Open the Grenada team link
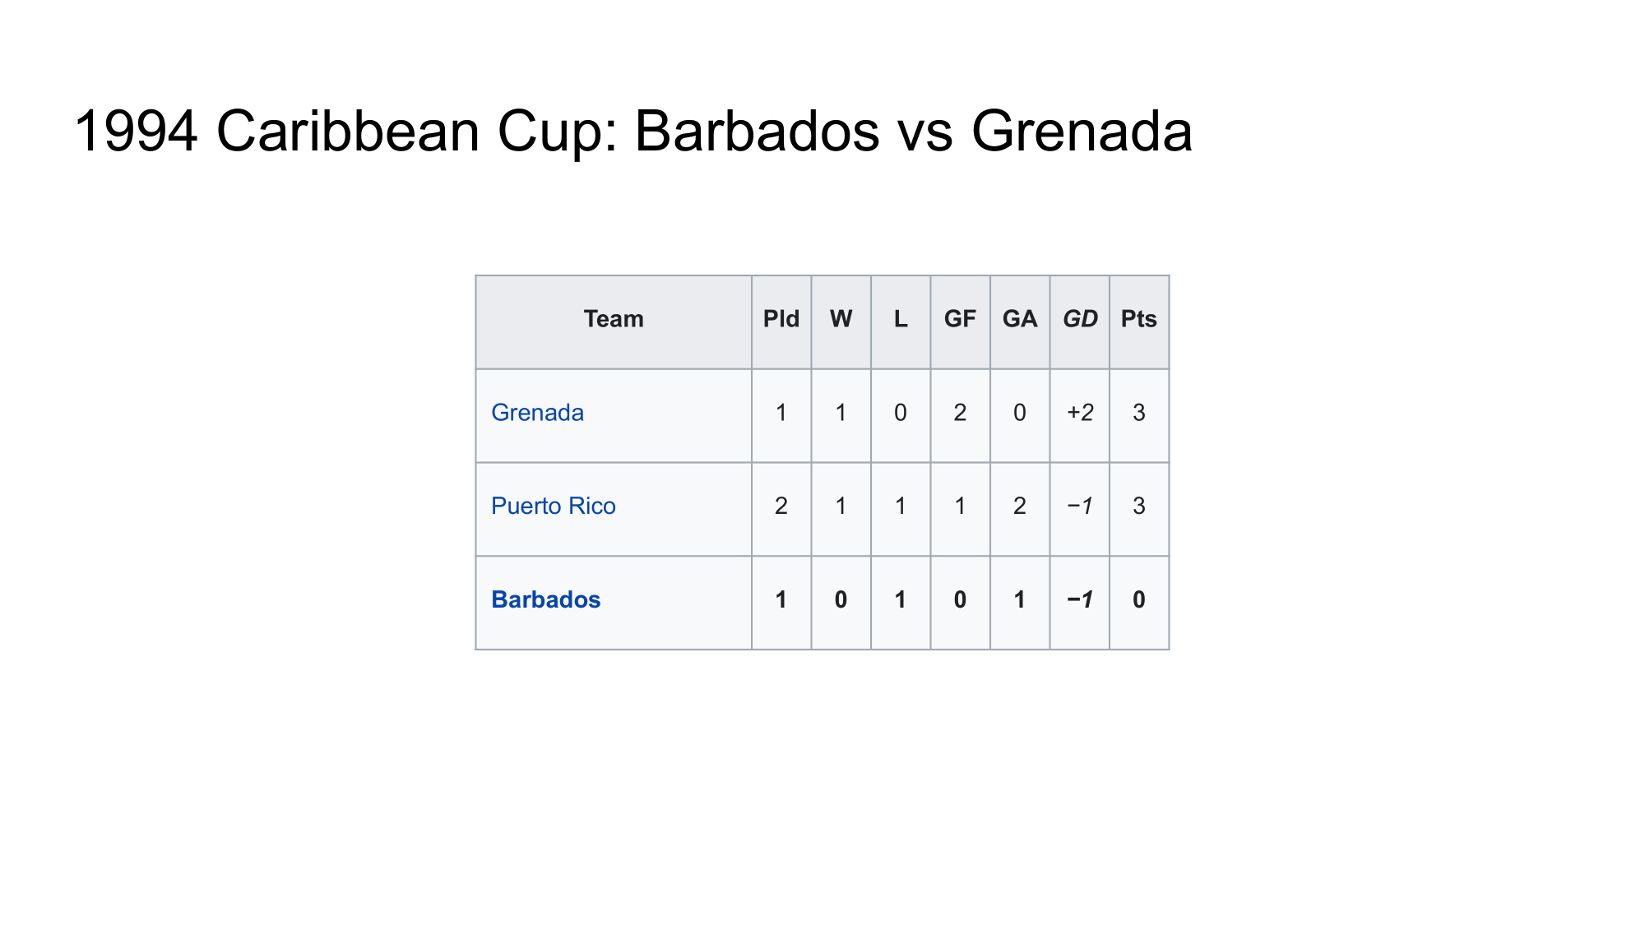 537,413
